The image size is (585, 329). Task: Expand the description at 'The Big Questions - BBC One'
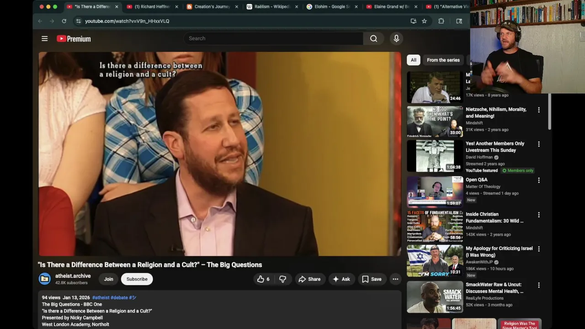pos(72,304)
